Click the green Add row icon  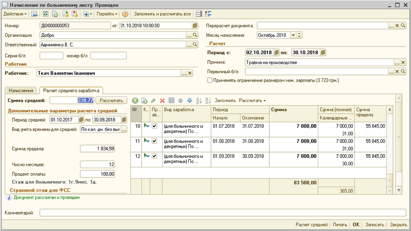click(x=135, y=100)
